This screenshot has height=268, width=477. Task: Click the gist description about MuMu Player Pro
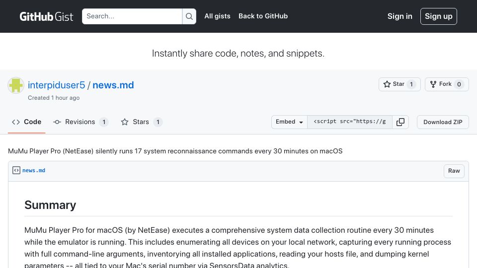[x=175, y=151]
